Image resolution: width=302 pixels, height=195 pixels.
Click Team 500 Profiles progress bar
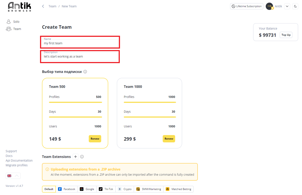(x=75, y=102)
